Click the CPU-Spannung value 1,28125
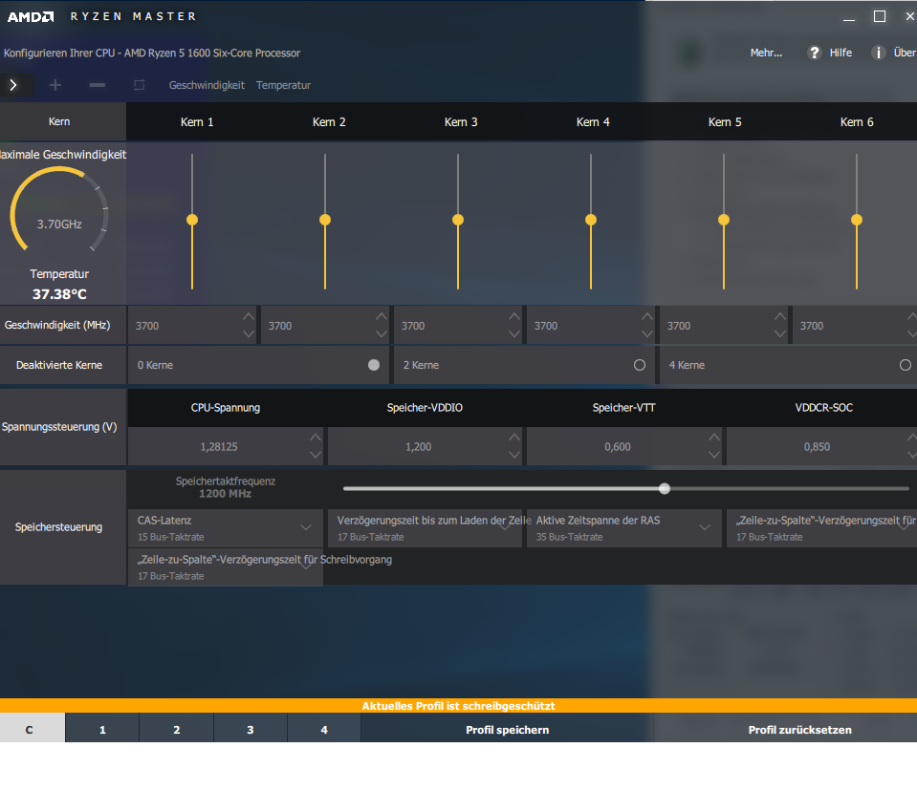Image resolution: width=917 pixels, height=812 pixels. pos(219,447)
